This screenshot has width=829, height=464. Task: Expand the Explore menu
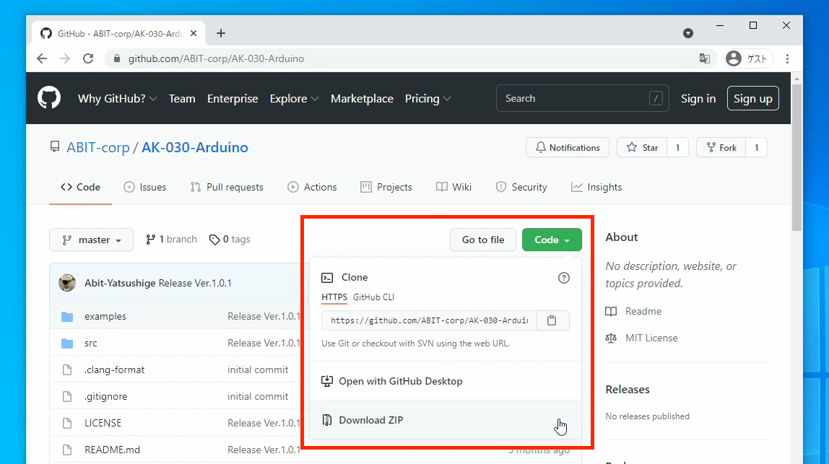tap(294, 99)
